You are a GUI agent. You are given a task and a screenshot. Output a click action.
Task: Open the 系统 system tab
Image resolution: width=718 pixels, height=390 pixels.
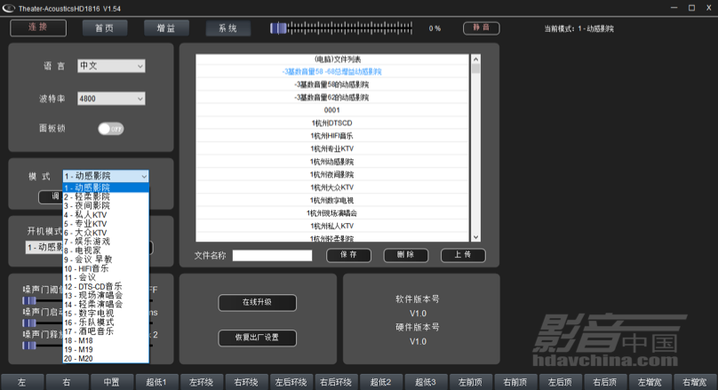[228, 28]
